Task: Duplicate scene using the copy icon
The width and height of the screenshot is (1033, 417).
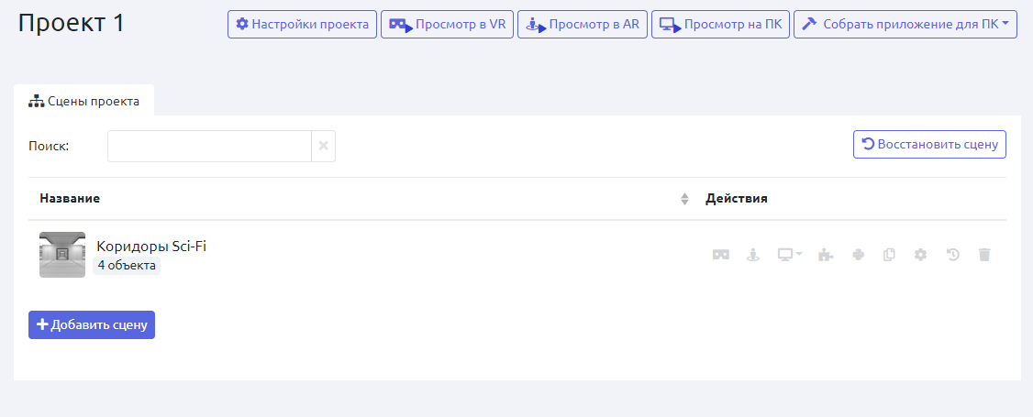Action: coord(888,255)
